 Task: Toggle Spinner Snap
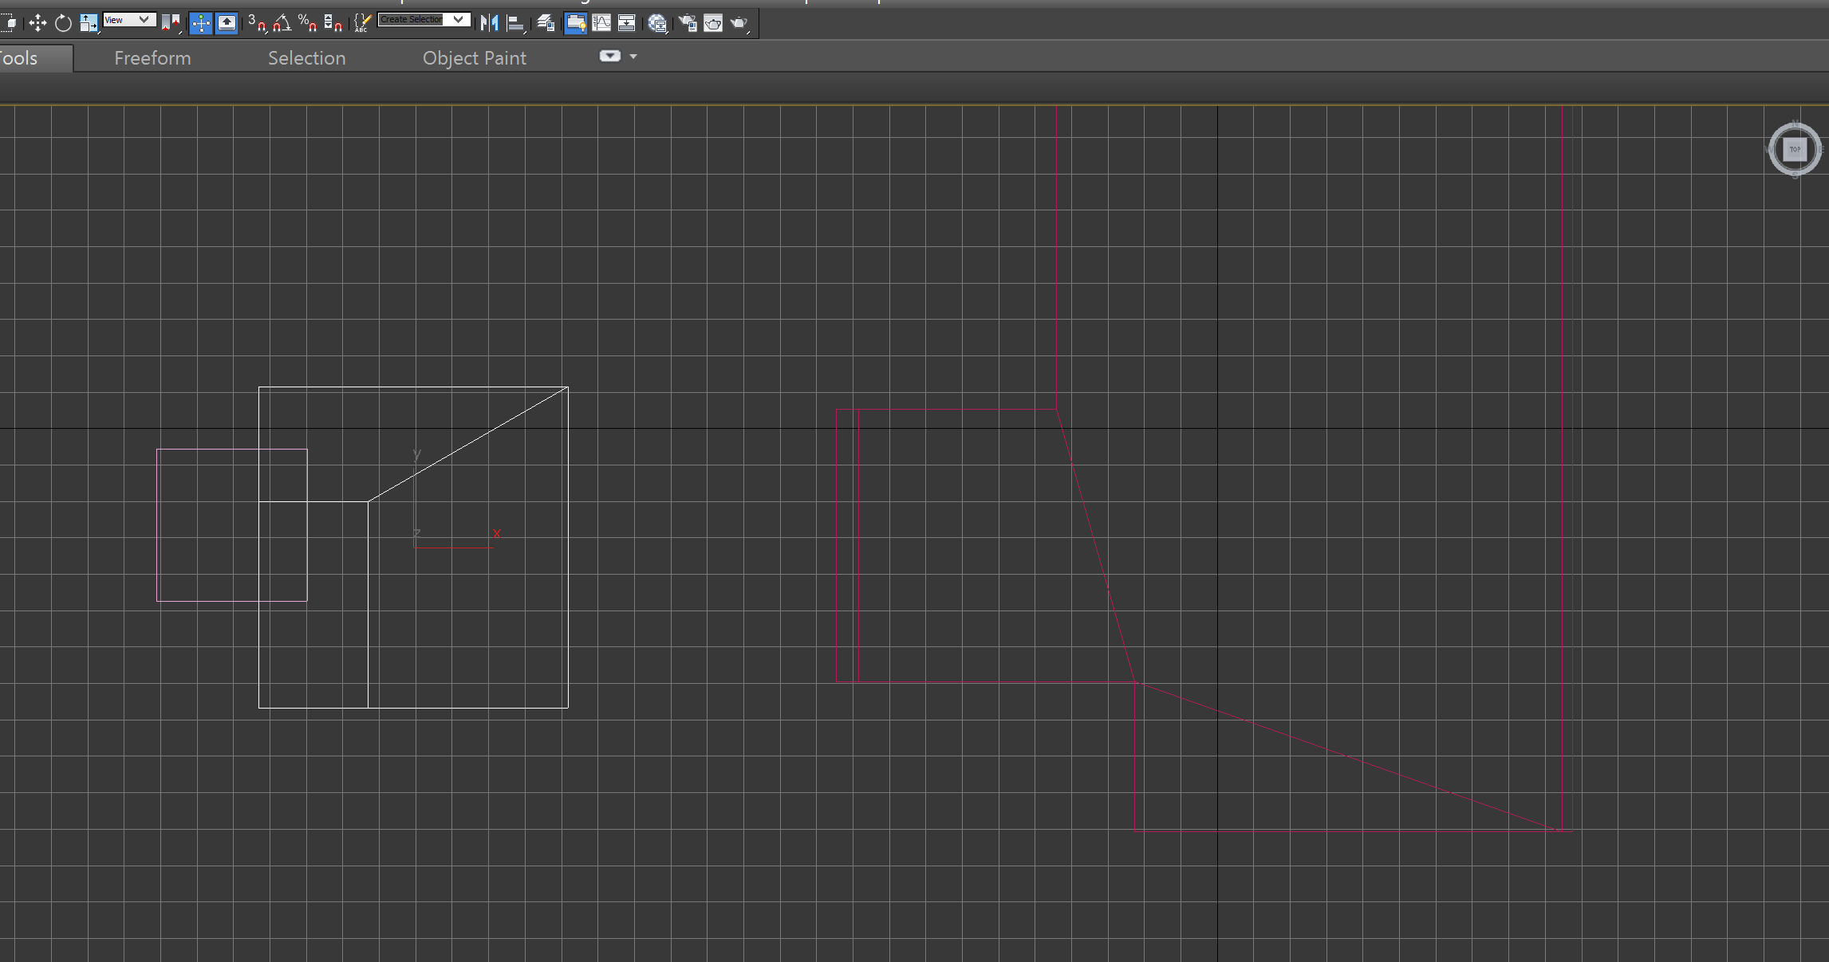333,23
